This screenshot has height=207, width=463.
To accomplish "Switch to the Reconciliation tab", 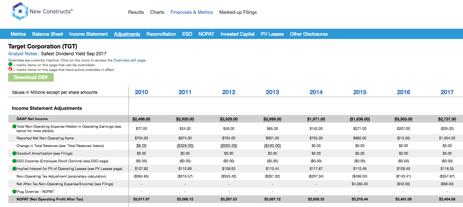I will 161,34.
